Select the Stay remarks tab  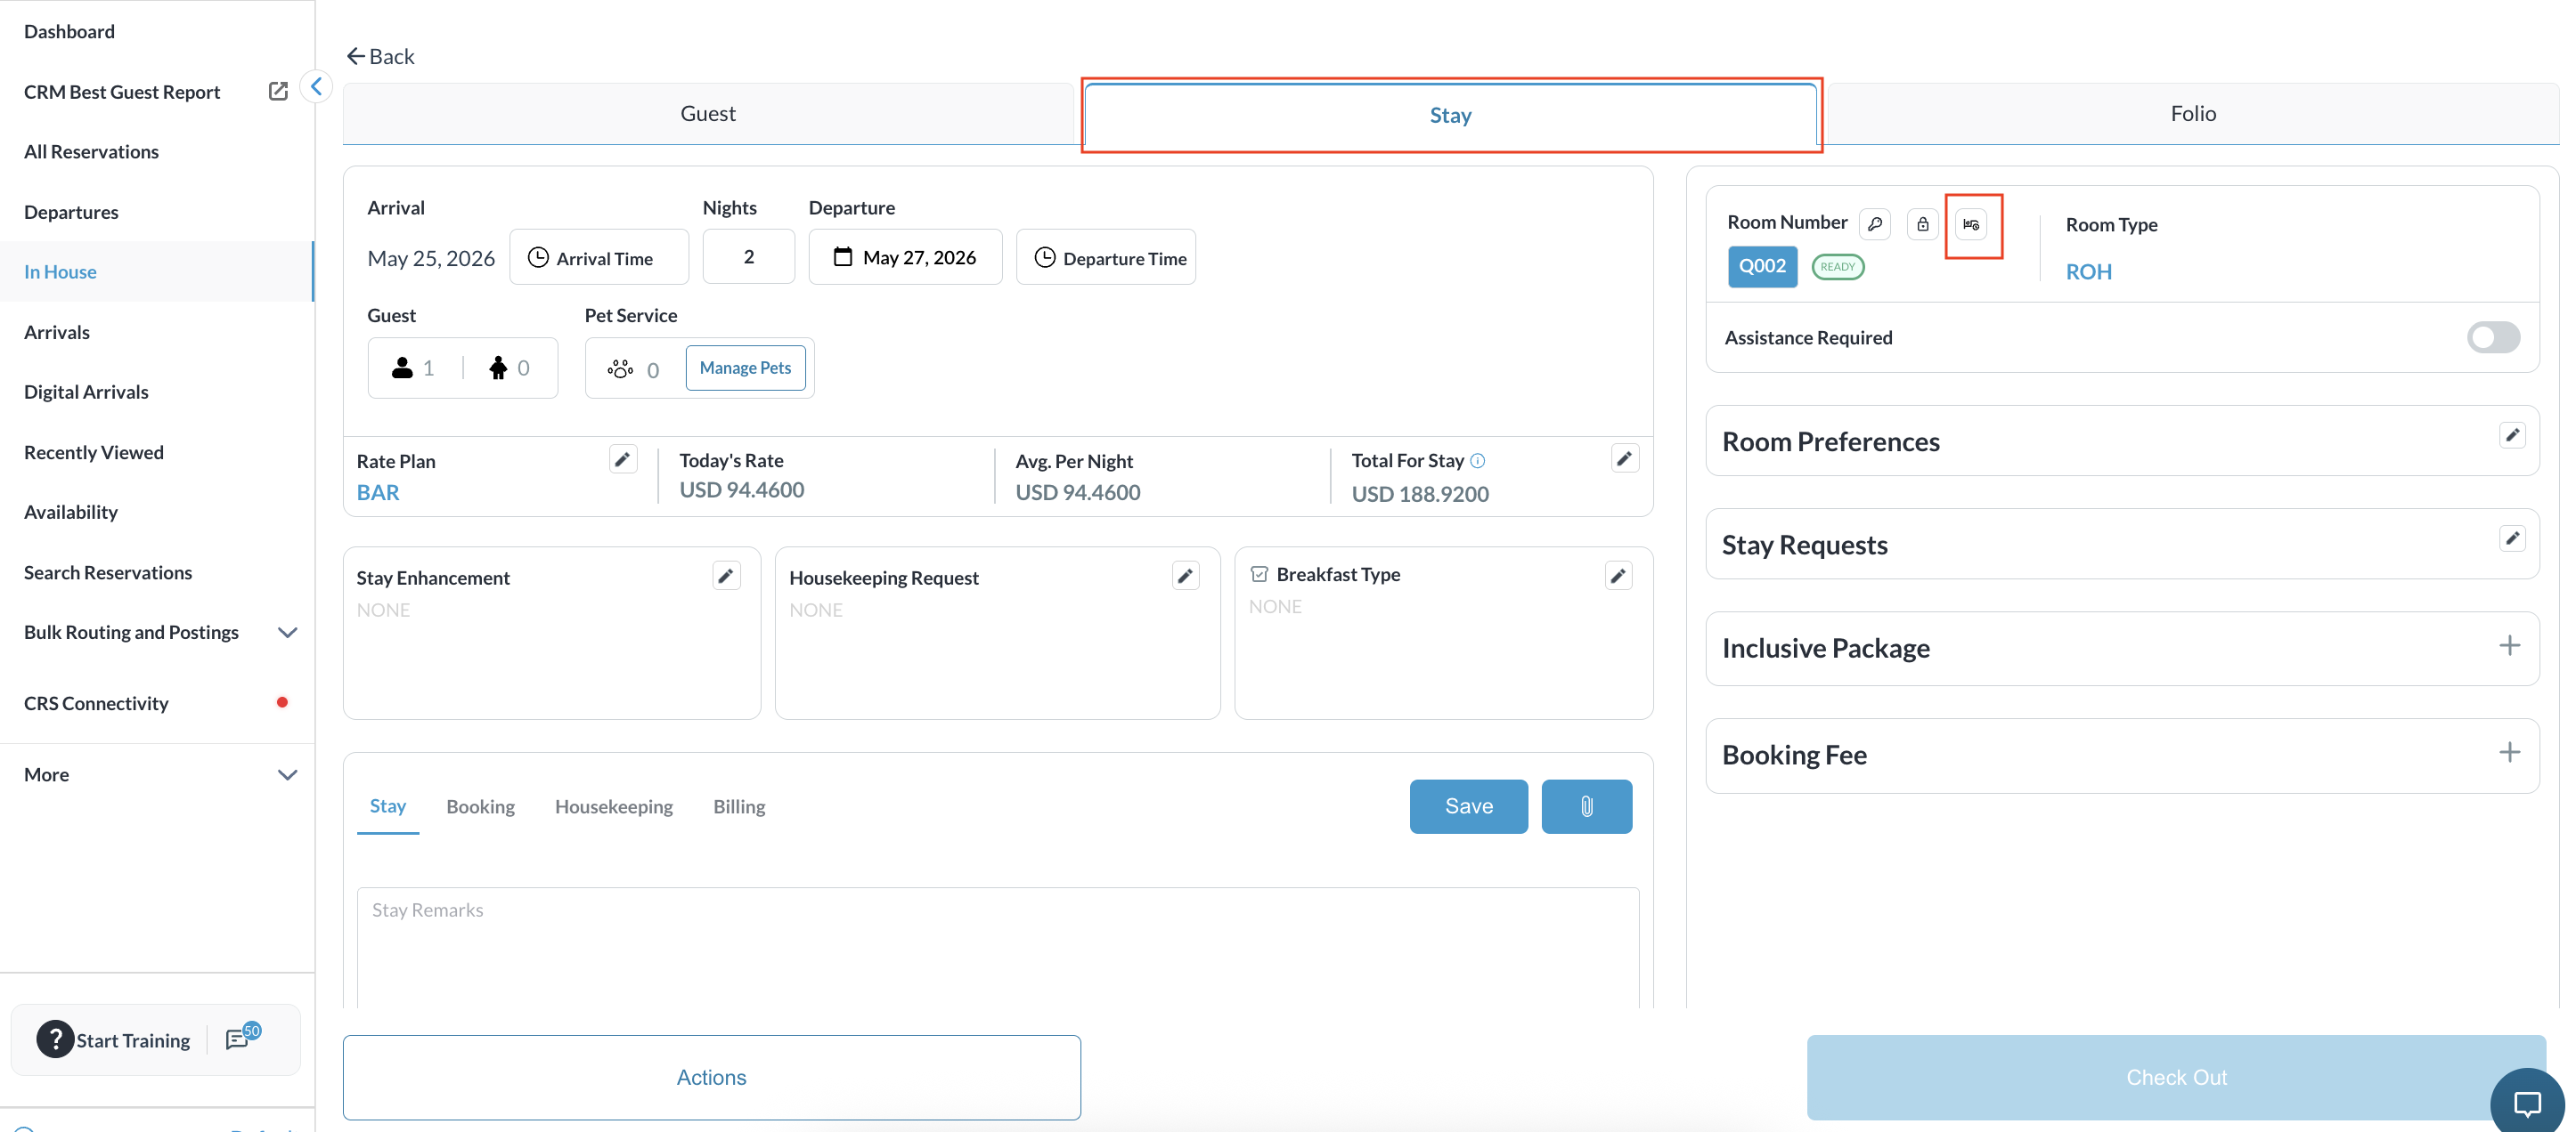click(x=388, y=805)
